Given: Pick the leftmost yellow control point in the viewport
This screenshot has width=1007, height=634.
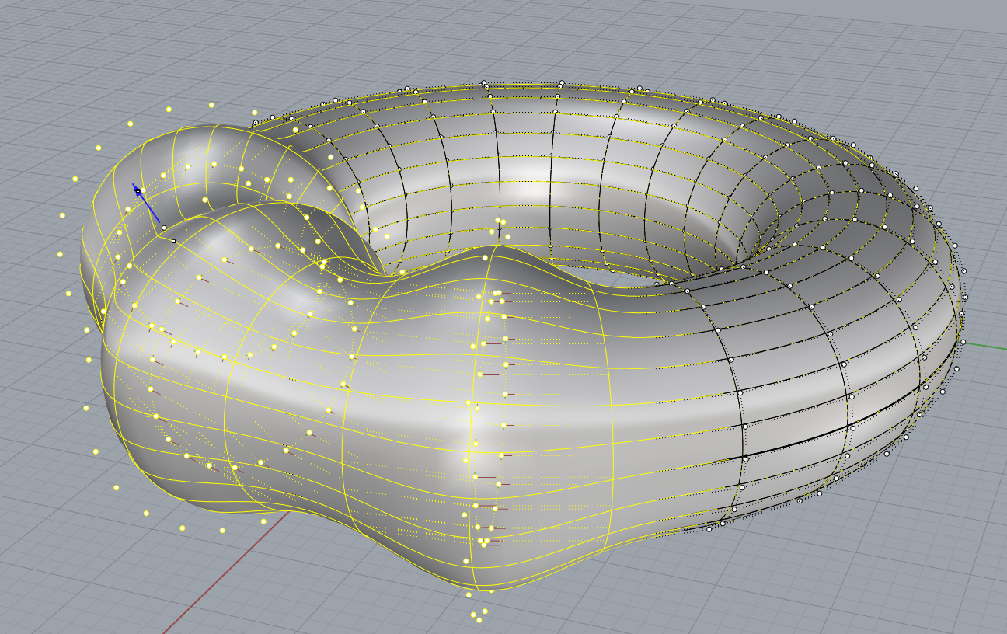Looking at the screenshot, I should [60, 254].
